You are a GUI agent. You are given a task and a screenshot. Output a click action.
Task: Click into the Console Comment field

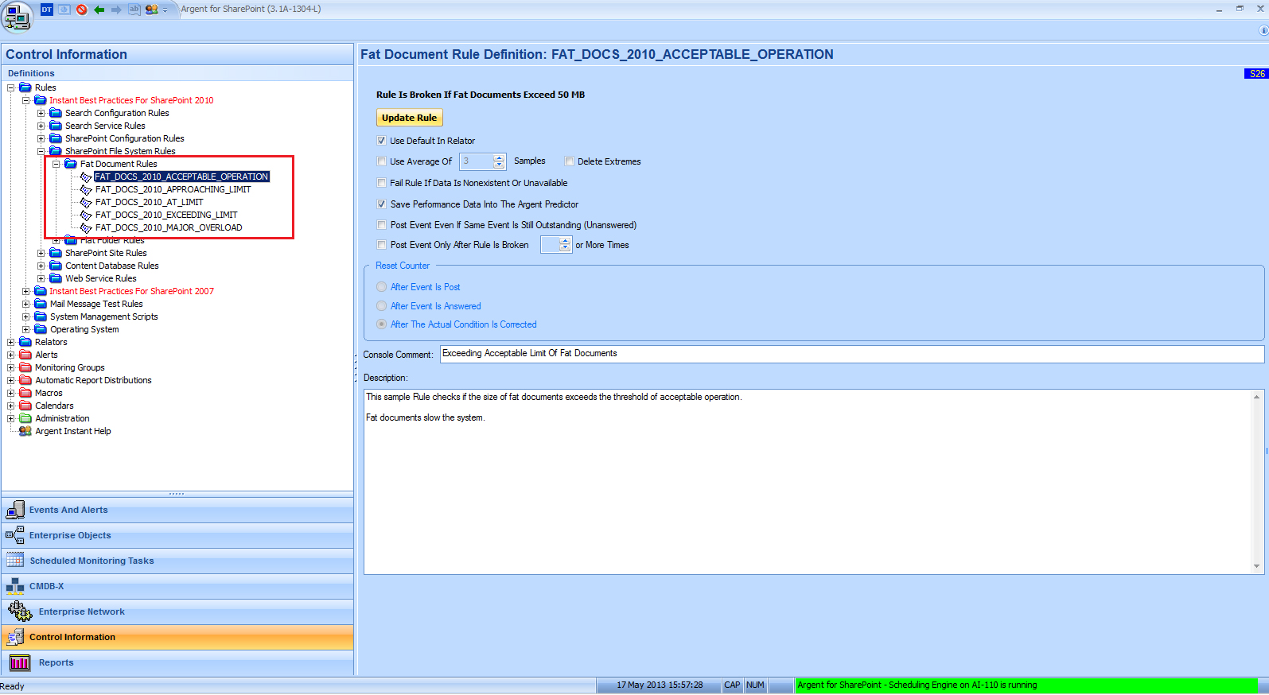pyautogui.click(x=851, y=354)
